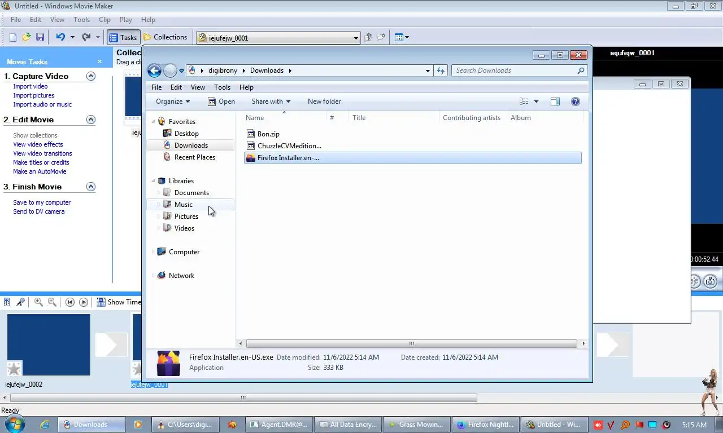Toggle the Preview pane icon
The image size is (723, 433).
click(555, 101)
